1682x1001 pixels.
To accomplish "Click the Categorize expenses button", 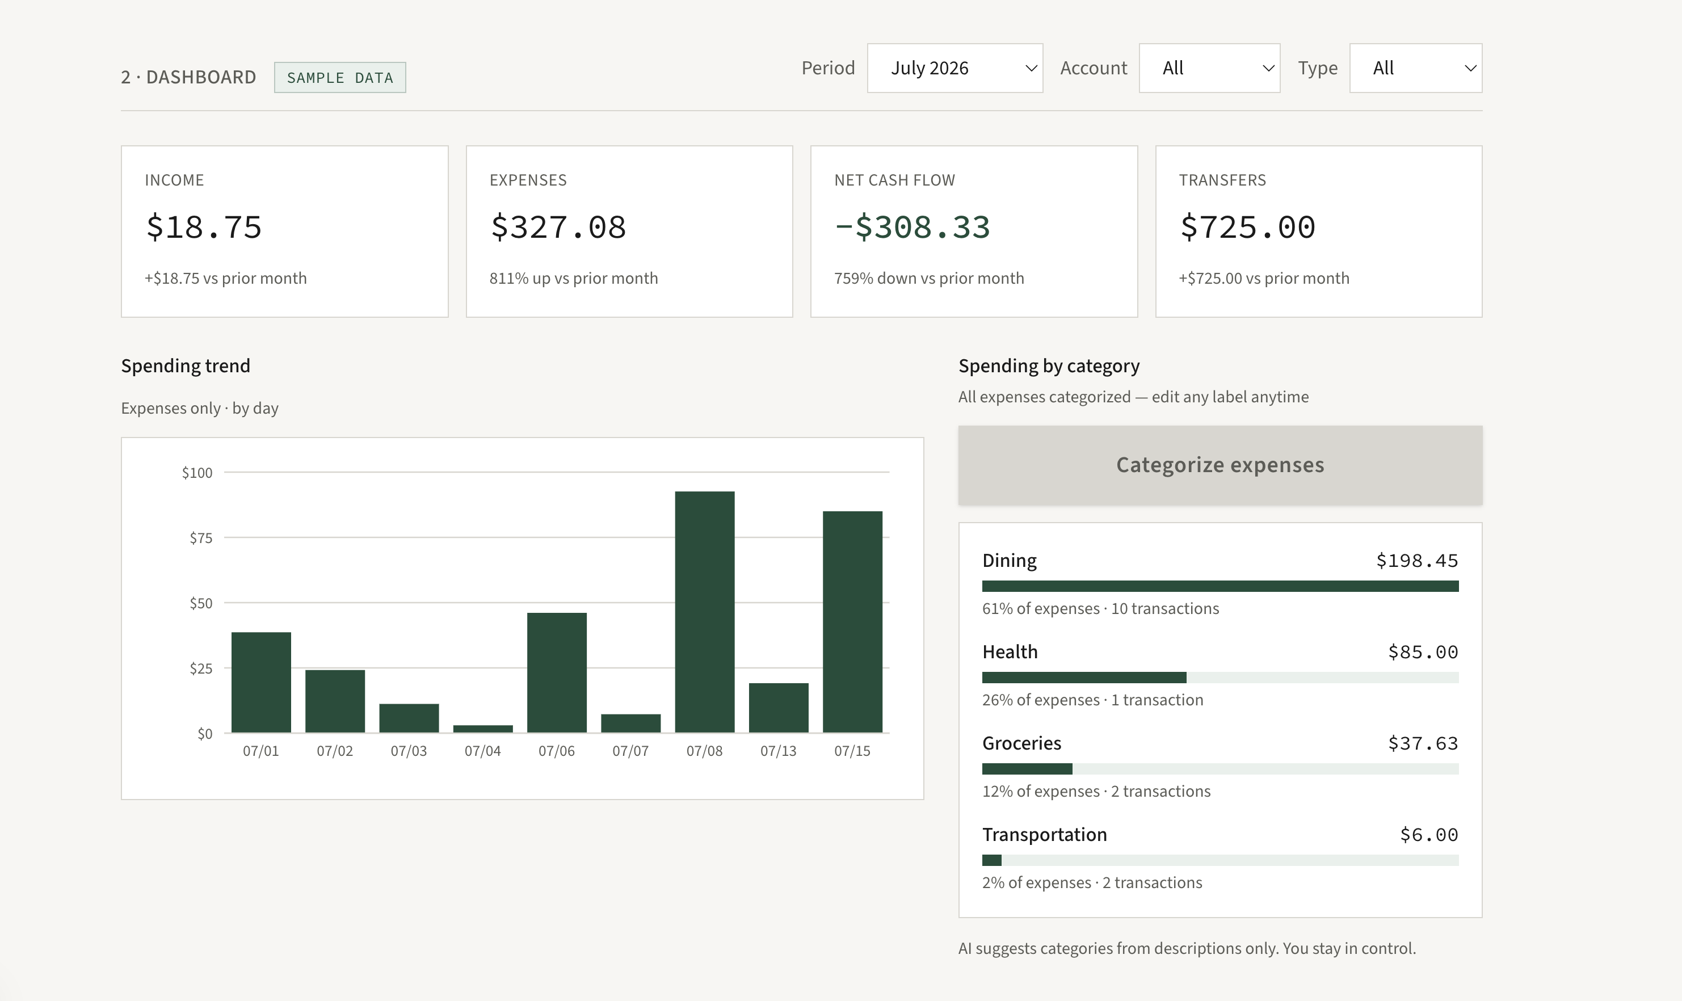I will 1220,465.
